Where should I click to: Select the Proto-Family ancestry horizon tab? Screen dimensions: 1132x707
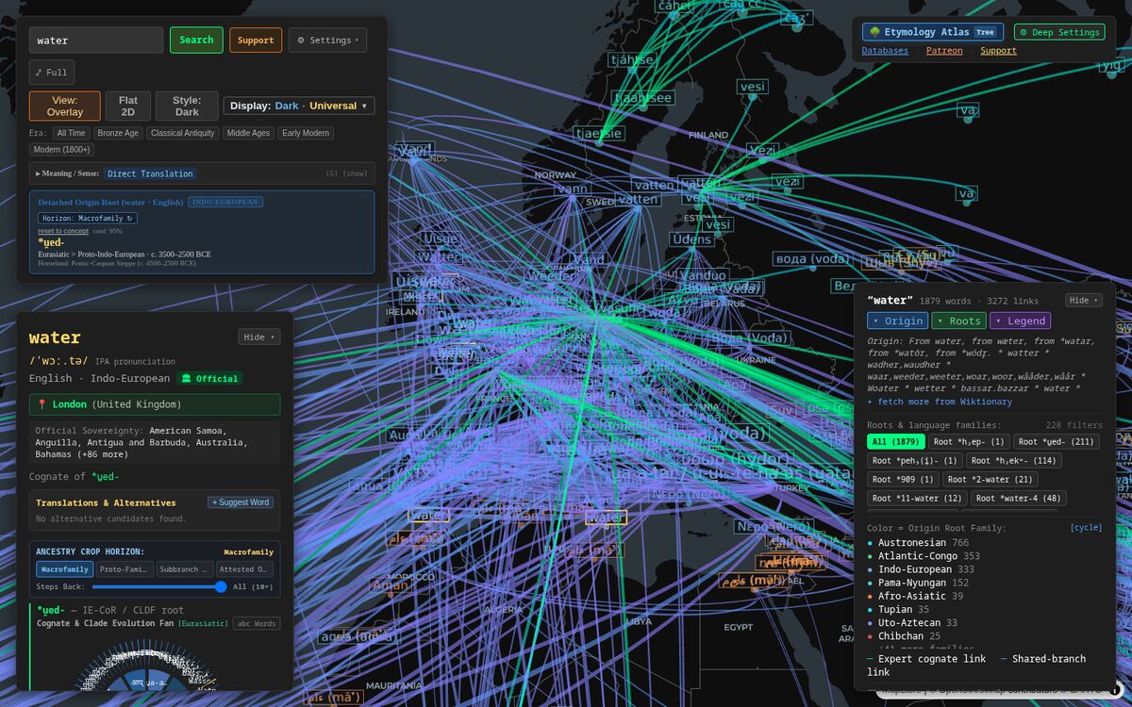pos(124,569)
